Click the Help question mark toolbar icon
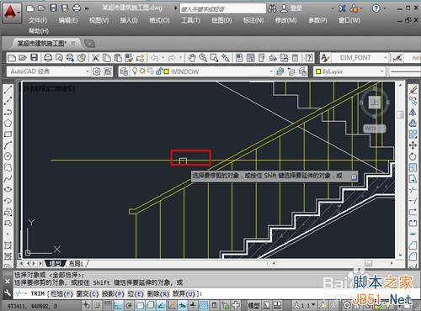421x311 pixels. [x=309, y=58]
